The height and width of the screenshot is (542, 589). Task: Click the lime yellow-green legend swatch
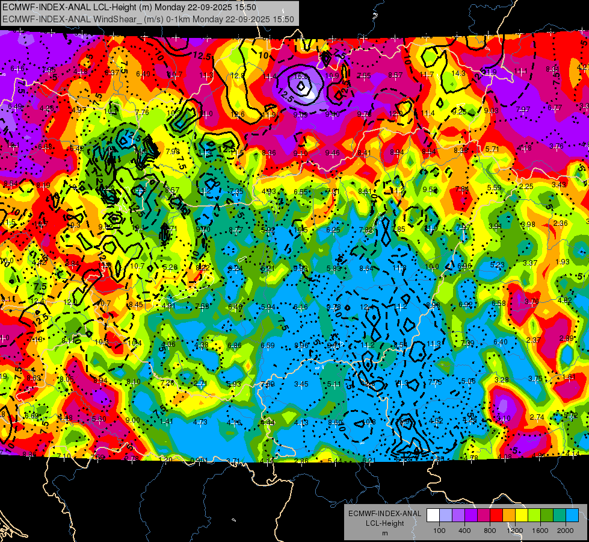click(534, 516)
